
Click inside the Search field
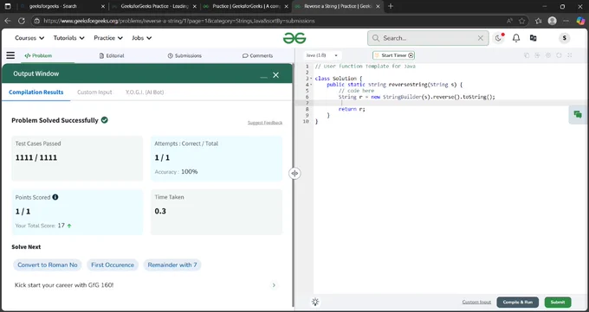coord(428,38)
